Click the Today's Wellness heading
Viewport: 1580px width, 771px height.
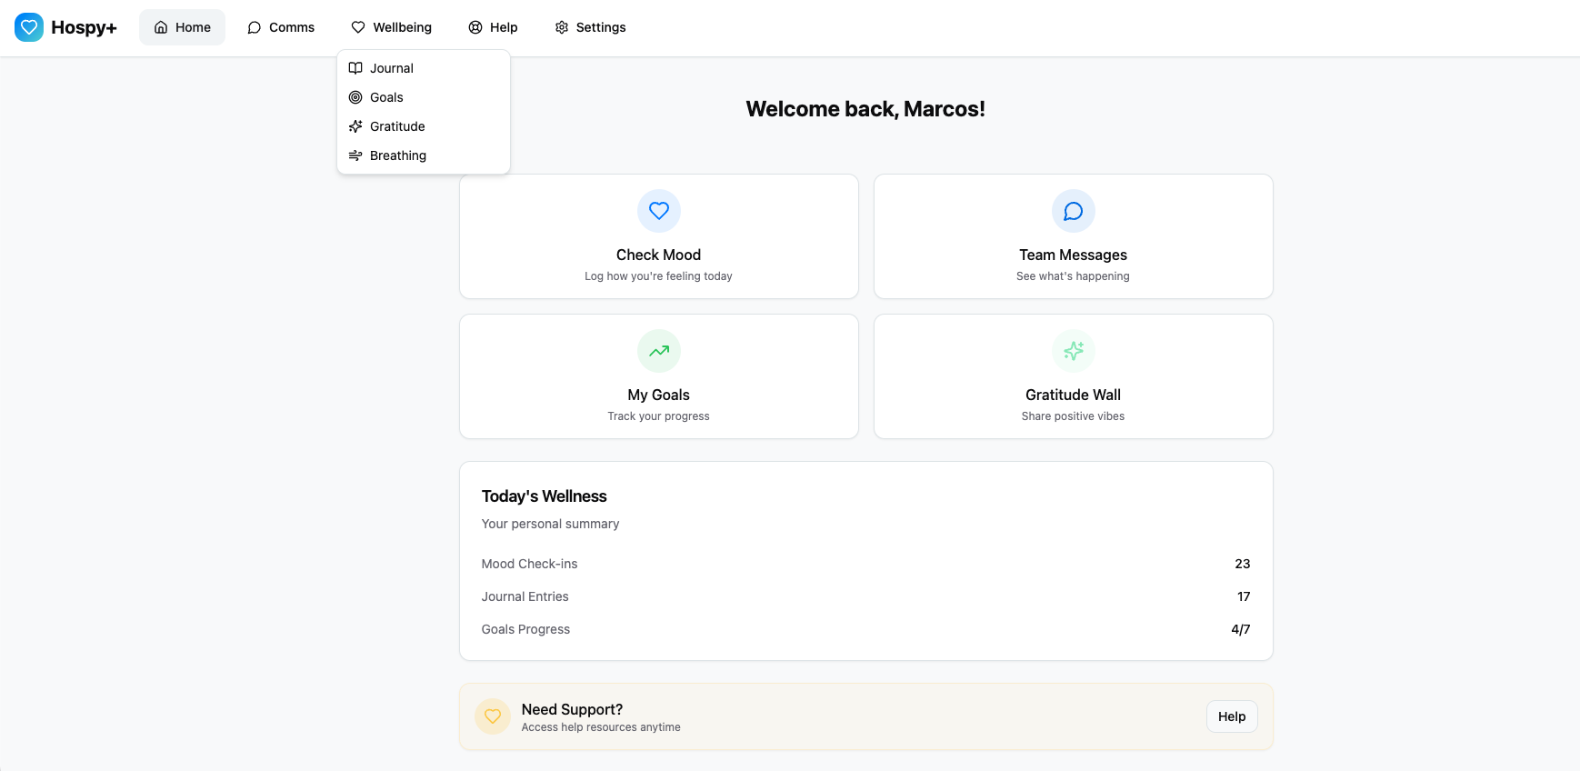point(545,496)
